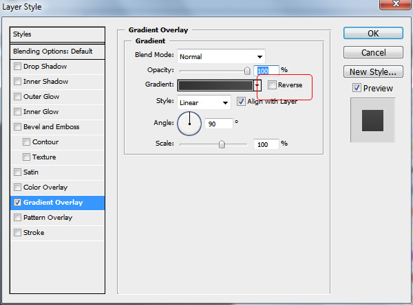Click the OK button

[x=373, y=34]
